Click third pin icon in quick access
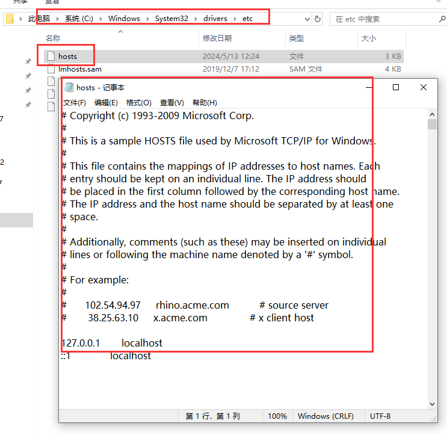The image size is (447, 435). (x=28, y=90)
